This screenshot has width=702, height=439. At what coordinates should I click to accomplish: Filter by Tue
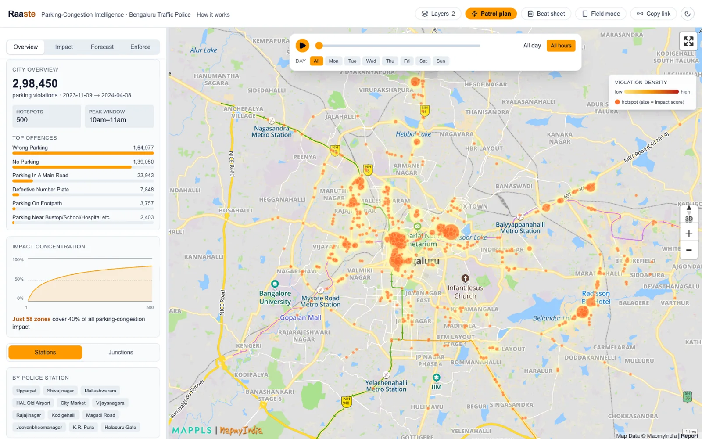pyautogui.click(x=352, y=61)
